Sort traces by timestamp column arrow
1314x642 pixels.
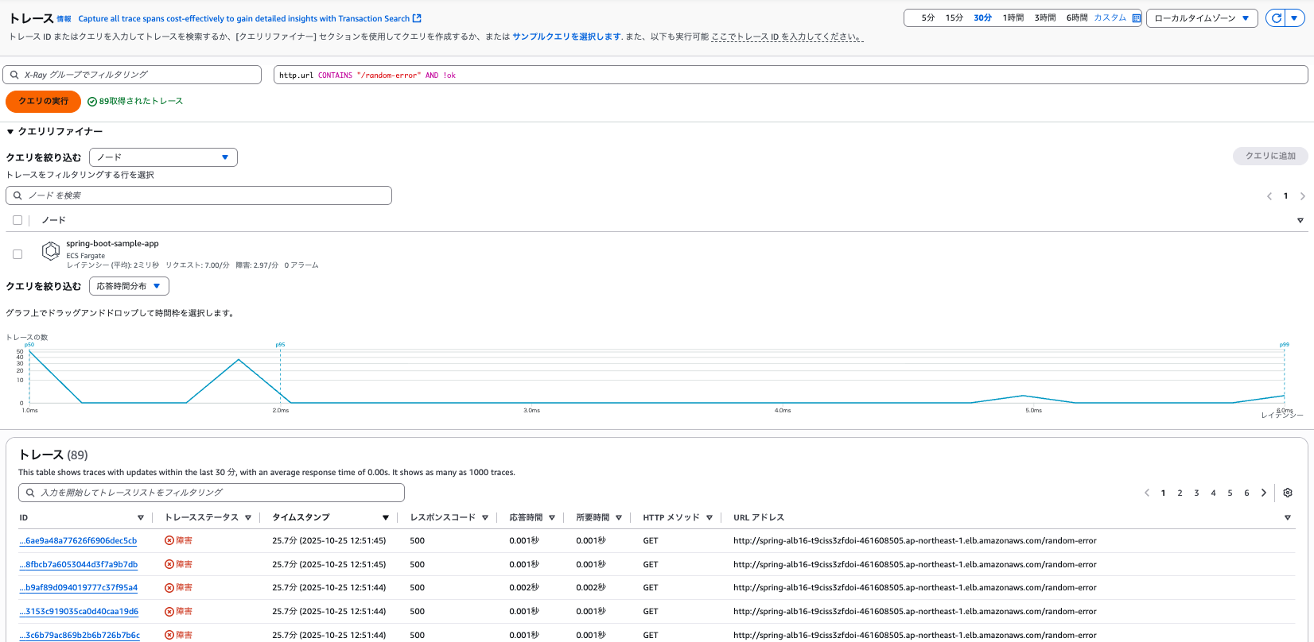(x=385, y=518)
